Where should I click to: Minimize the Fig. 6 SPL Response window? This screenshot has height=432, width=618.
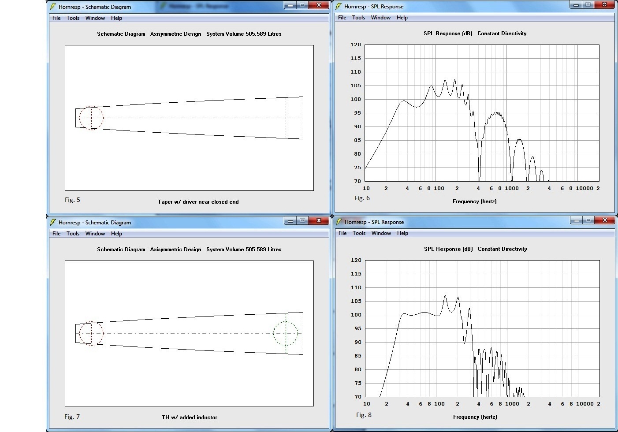[576, 5]
